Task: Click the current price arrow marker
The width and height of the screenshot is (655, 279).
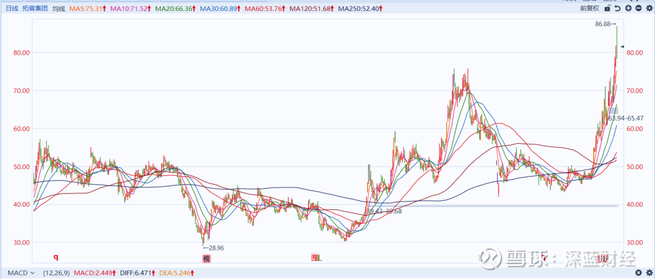Action: (622, 46)
